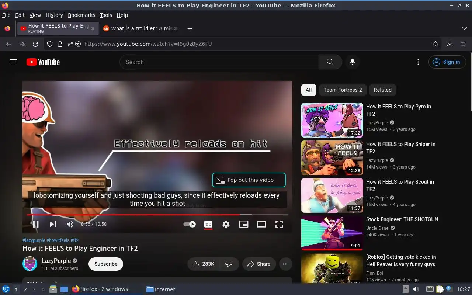Switch to theater mode
Viewport: 472px width, 295px height.
tap(261, 224)
